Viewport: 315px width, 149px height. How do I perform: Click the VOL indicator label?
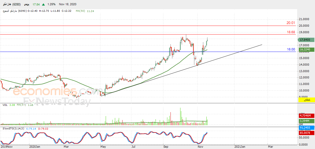tap(5, 105)
